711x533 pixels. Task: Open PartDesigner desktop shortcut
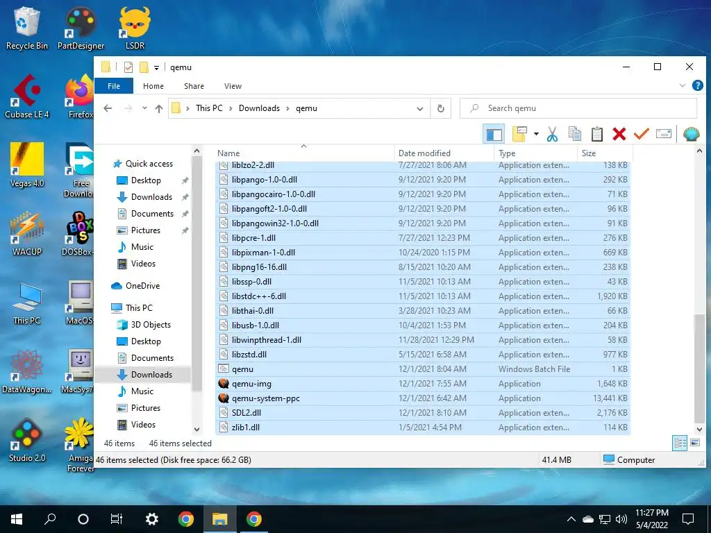pos(81,28)
